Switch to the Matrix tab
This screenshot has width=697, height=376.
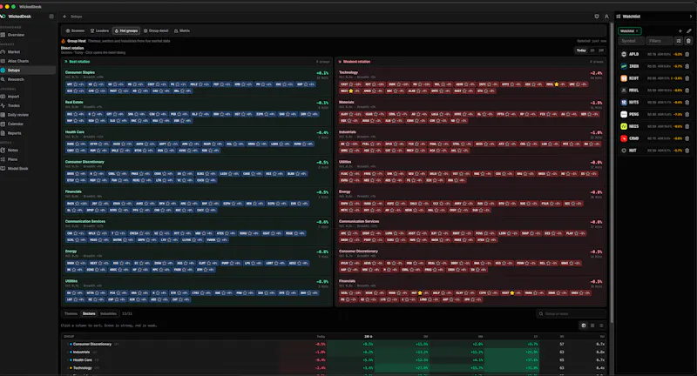tap(182, 30)
